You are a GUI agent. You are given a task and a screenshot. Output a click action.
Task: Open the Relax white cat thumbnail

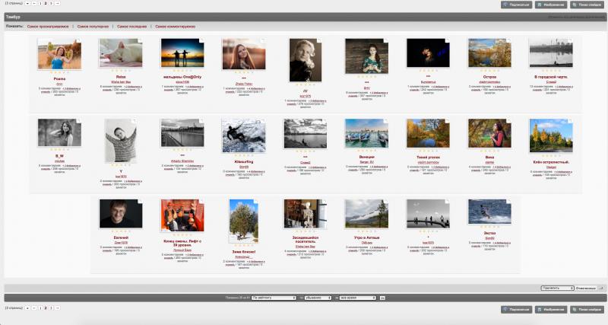[x=121, y=53]
